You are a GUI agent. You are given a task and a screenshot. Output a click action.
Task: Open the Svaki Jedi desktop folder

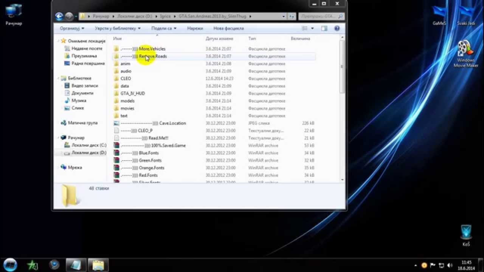coord(466,15)
